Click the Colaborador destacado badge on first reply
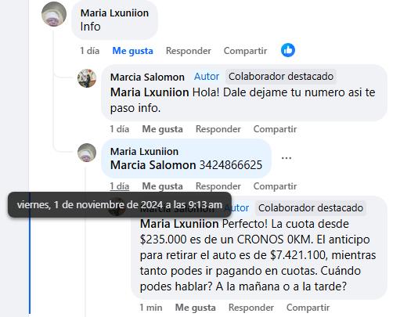This screenshot has width=400, height=317. pos(281,77)
